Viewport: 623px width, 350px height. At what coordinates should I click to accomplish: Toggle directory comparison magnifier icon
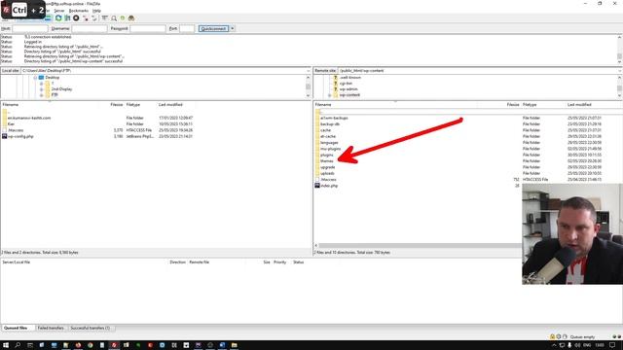[114, 17]
